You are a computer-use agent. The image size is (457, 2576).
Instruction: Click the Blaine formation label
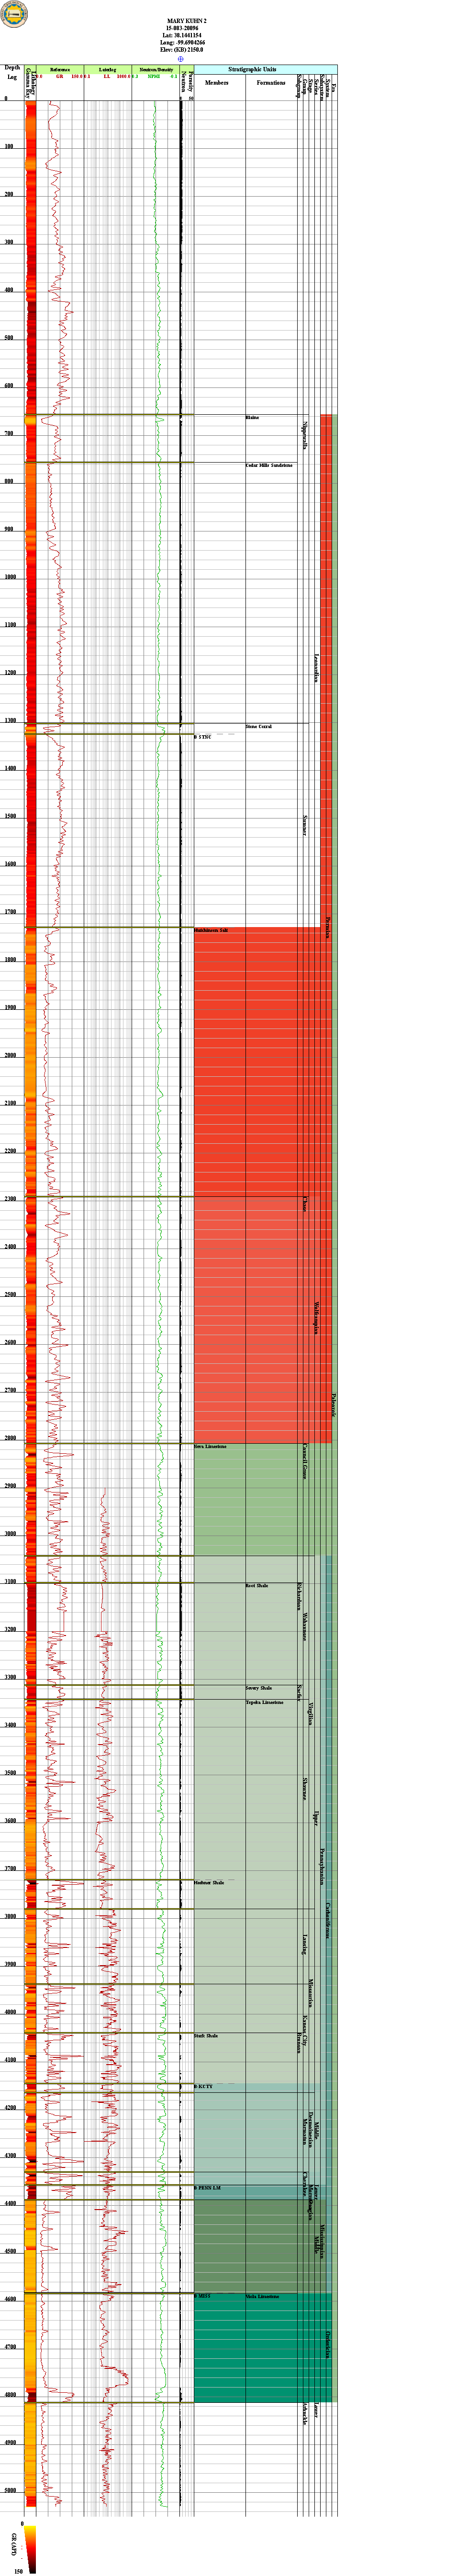pyautogui.click(x=253, y=417)
